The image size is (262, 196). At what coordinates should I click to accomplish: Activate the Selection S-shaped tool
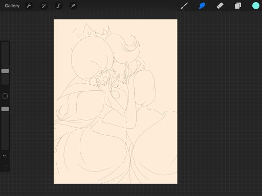click(x=58, y=6)
